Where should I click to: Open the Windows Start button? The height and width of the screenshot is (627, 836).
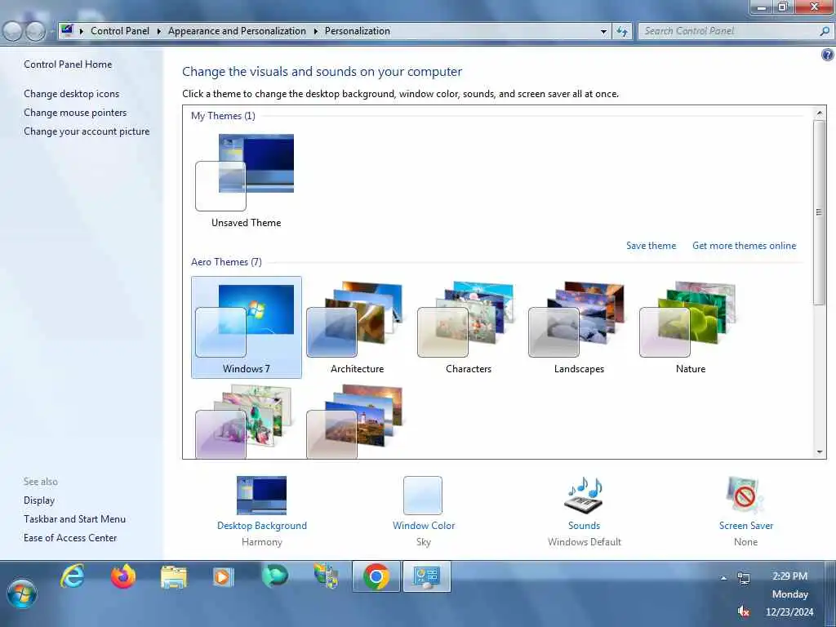pyautogui.click(x=21, y=594)
